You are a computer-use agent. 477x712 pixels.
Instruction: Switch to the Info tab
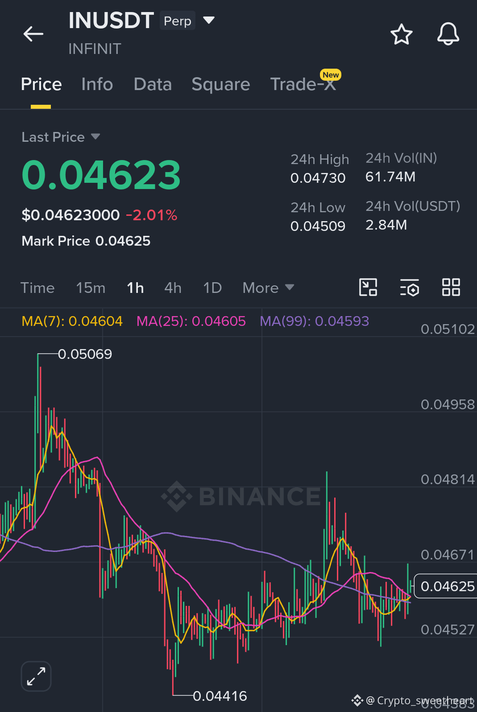[97, 84]
